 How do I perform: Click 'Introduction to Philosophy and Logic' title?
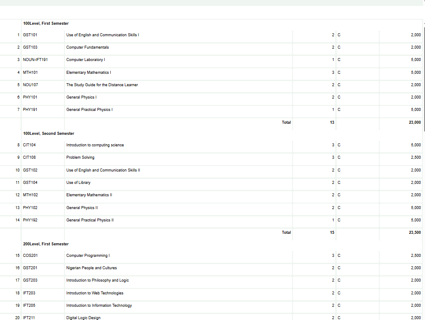(97, 280)
